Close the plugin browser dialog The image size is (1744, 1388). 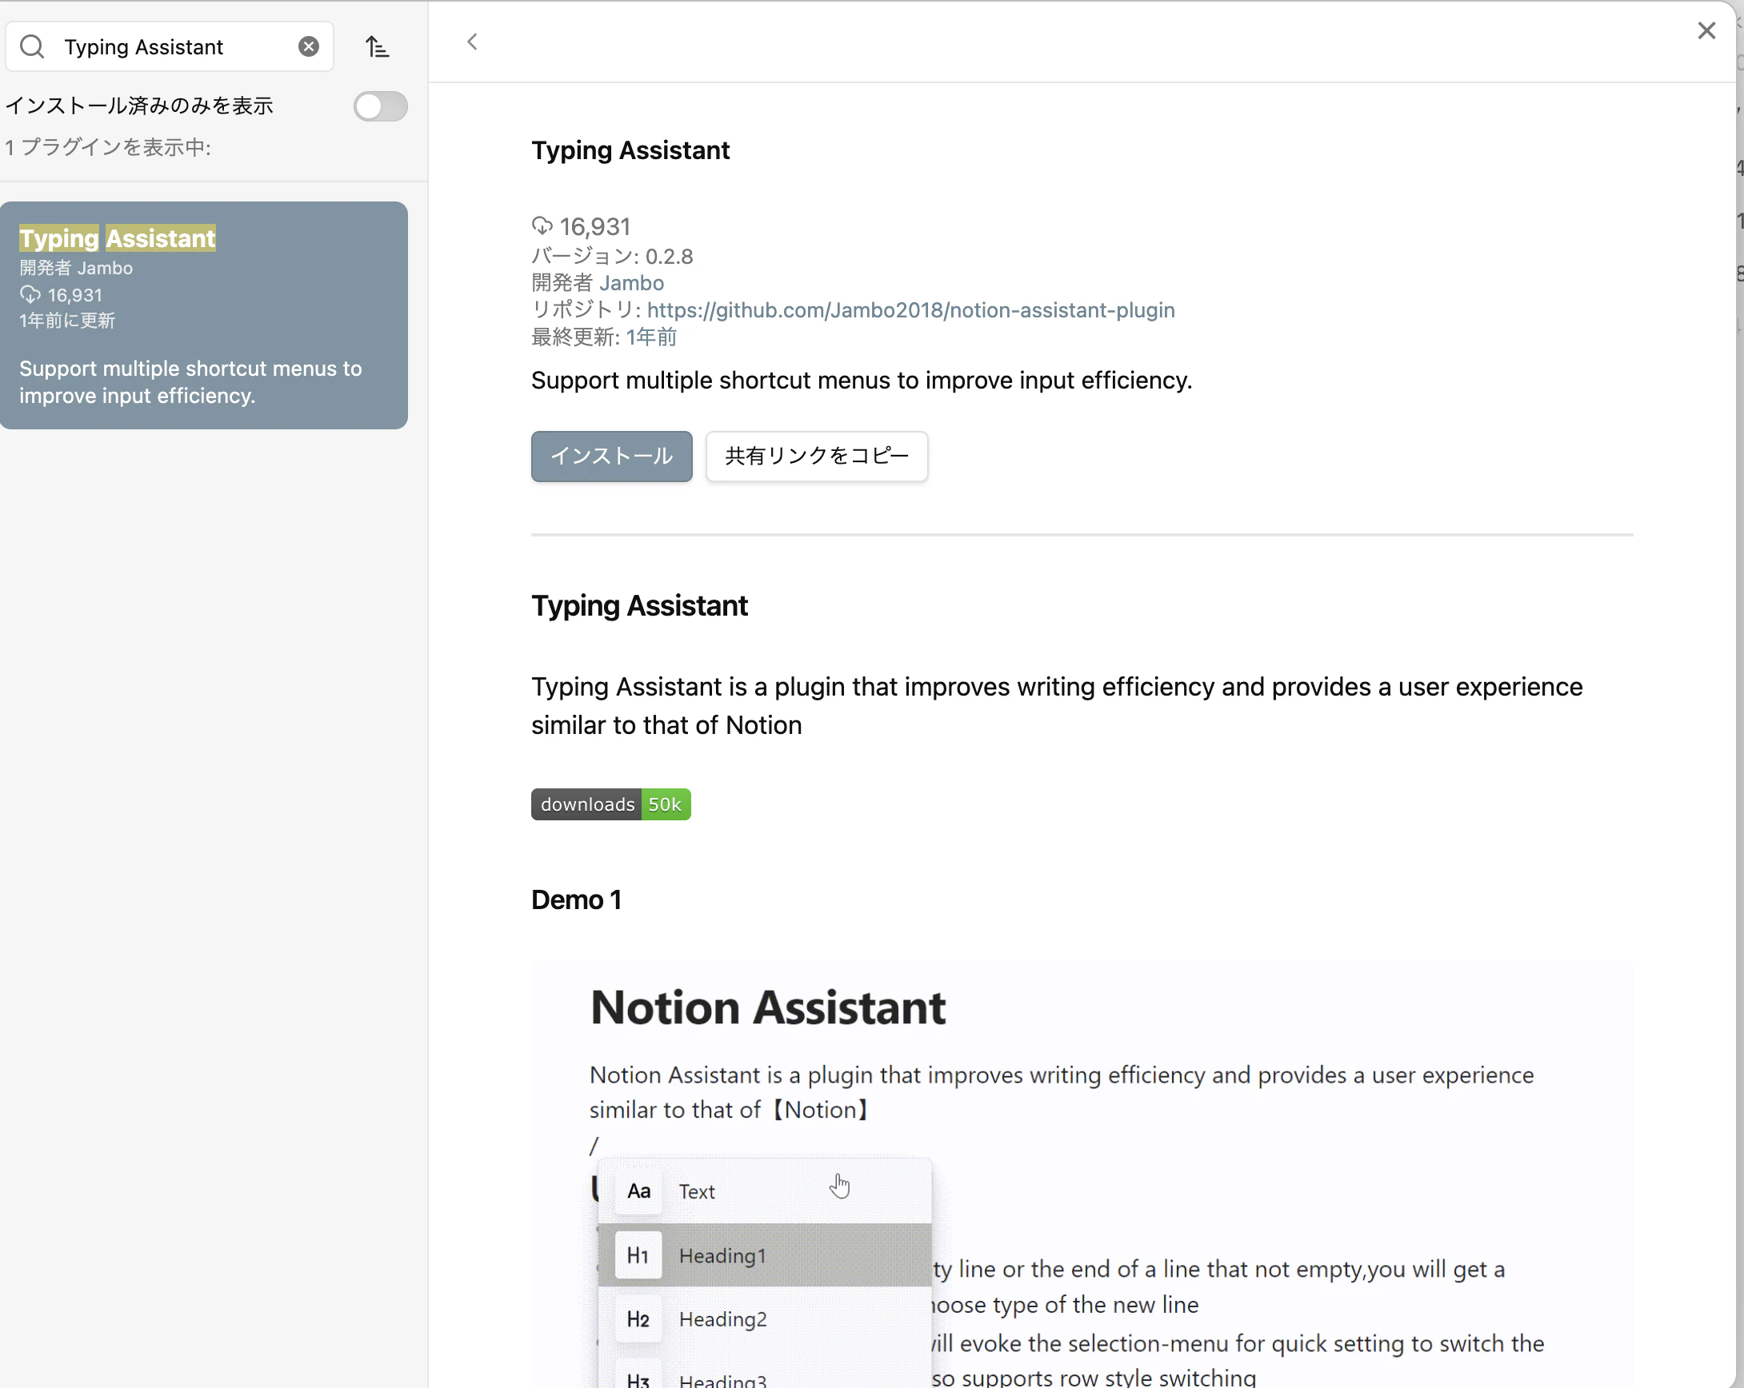[x=1706, y=30]
